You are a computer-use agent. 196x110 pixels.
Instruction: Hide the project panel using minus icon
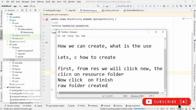click(39, 10)
